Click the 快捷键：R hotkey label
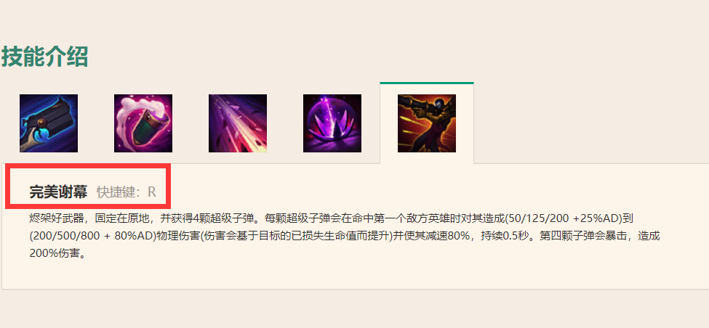This screenshot has width=709, height=328. point(127,192)
